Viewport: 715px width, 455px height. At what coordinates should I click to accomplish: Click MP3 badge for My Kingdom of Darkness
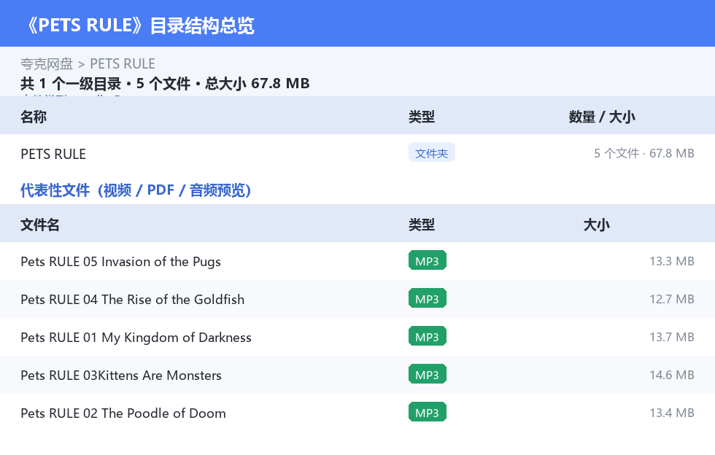click(428, 336)
